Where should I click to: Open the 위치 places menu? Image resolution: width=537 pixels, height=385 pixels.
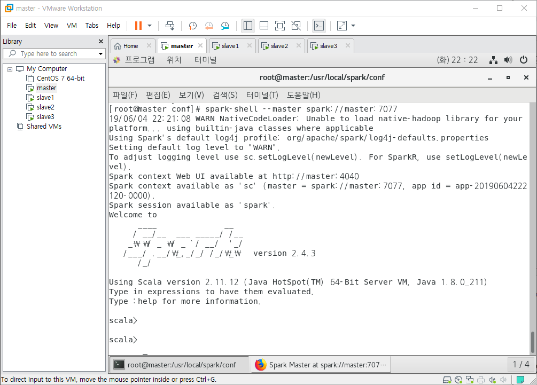174,60
